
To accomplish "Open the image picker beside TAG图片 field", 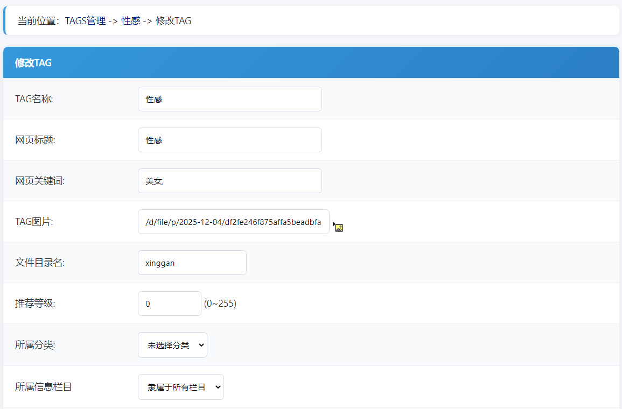I will pyautogui.click(x=338, y=227).
